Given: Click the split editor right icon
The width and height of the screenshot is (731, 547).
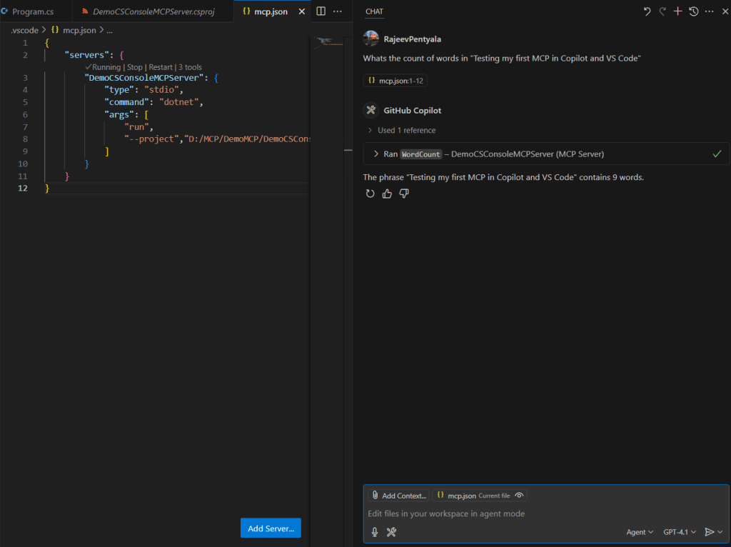Looking at the screenshot, I should coord(321,11).
